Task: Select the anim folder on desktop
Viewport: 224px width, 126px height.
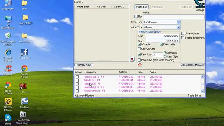Action: point(24,5)
